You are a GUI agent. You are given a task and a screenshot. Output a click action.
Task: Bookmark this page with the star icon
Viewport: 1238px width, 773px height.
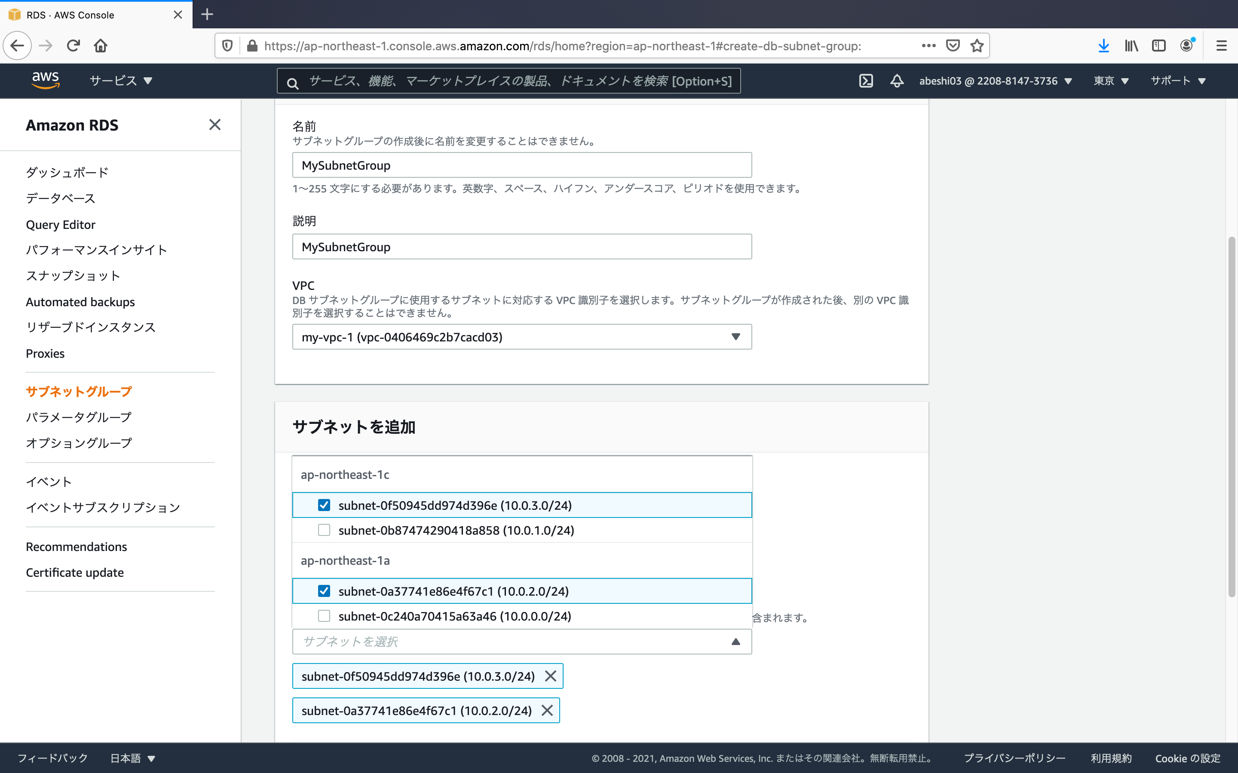pyautogui.click(x=977, y=46)
